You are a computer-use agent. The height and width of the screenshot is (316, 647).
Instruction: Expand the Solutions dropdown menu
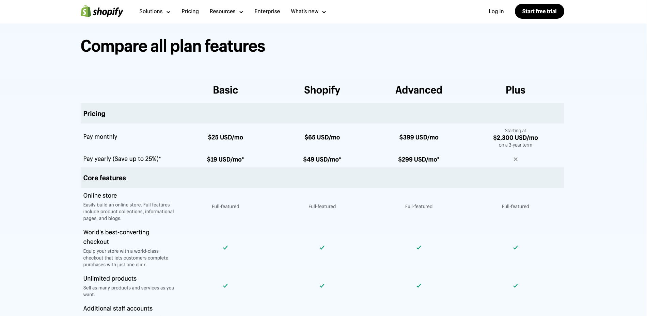pyautogui.click(x=155, y=12)
